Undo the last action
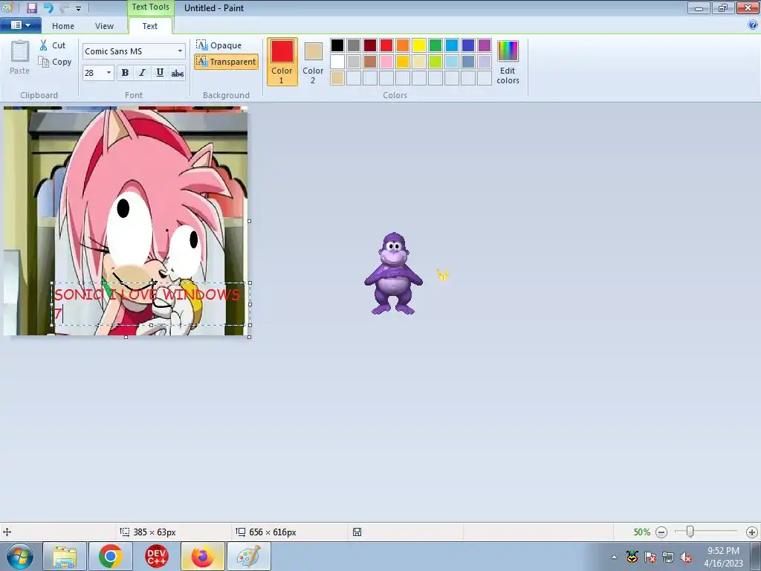Screen dimensions: 761x571 (48, 7)
